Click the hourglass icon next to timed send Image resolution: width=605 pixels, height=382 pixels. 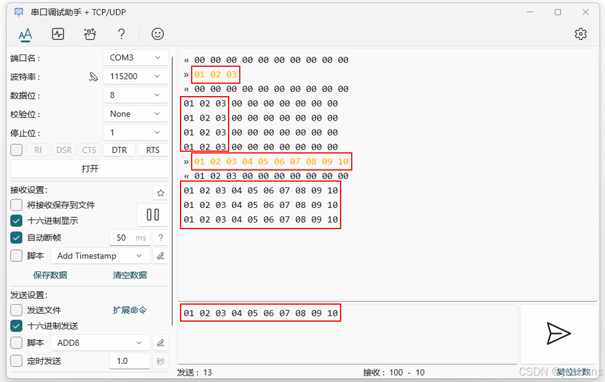coord(161,361)
